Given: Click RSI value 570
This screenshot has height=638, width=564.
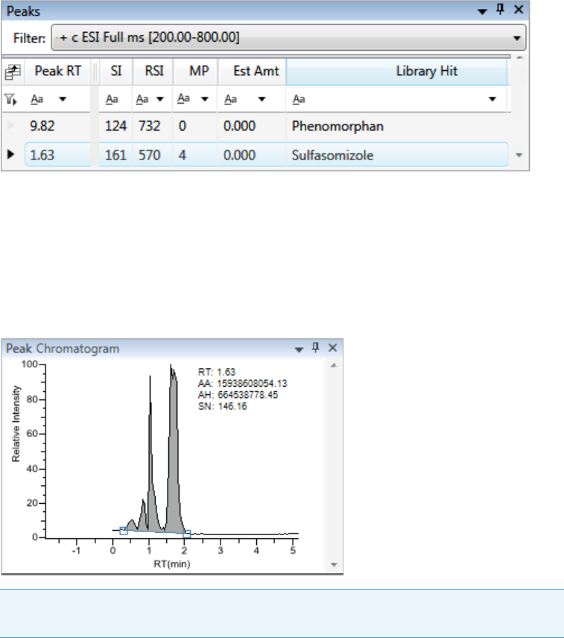Looking at the screenshot, I should [149, 155].
